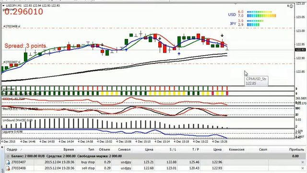The height and width of the screenshot is (173, 307).
Task: Click the stop loss value 123.01
Action: tap(172, 168)
